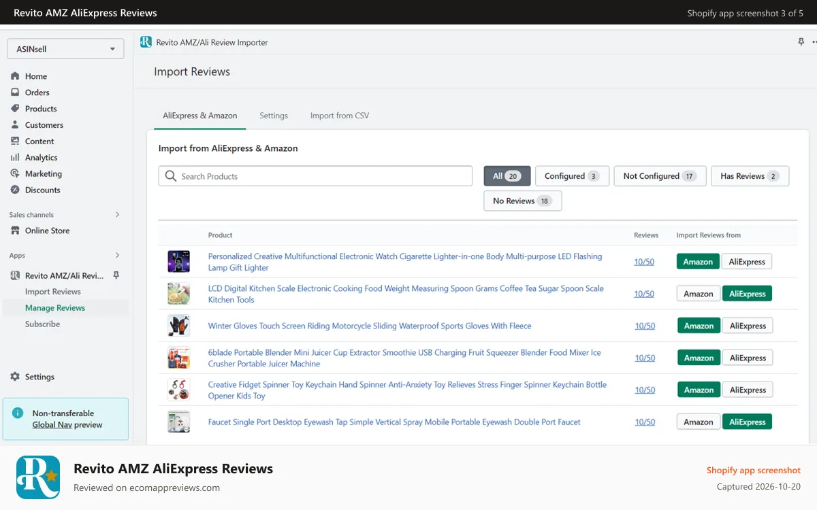
Task: Filter by Has Reviews
Action: pyautogui.click(x=750, y=176)
